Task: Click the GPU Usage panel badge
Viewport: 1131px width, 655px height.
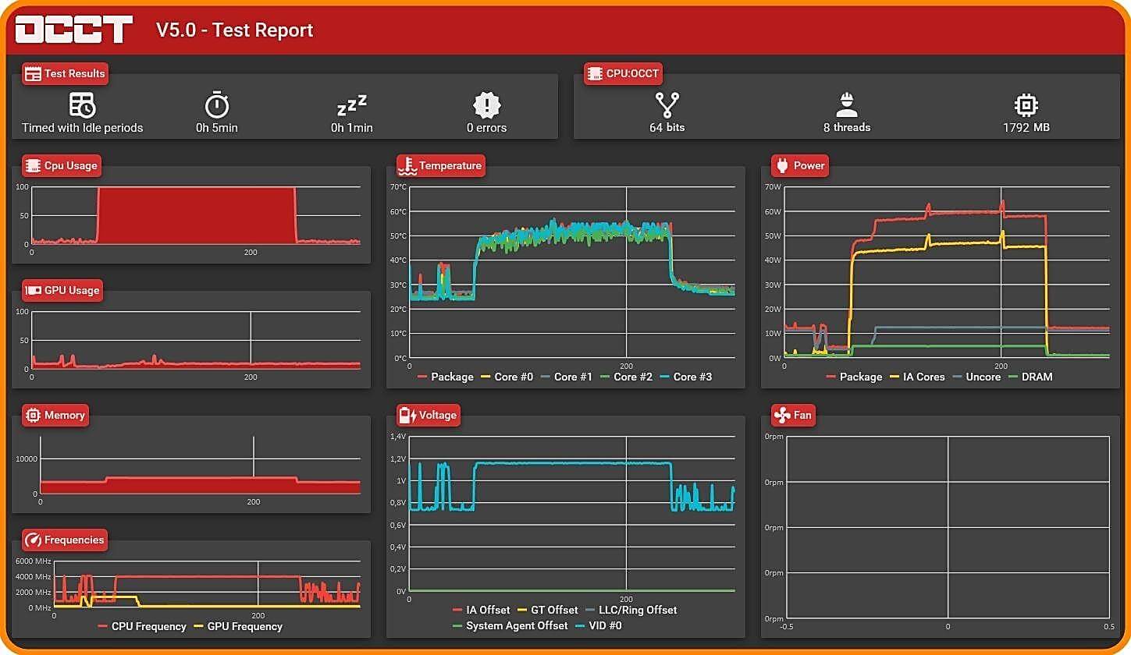Action: pos(62,290)
